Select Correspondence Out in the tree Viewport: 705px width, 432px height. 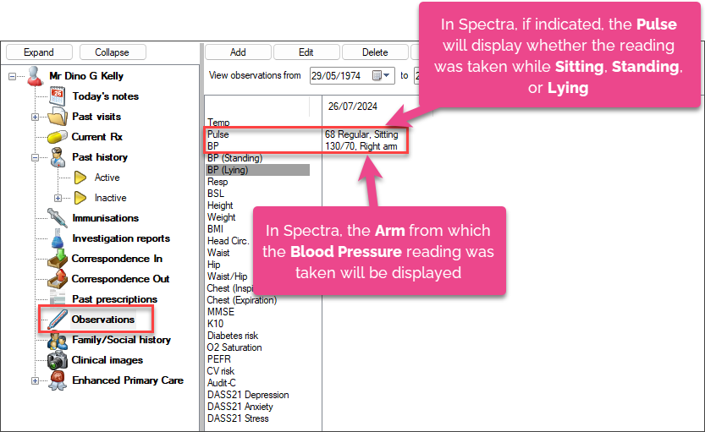[x=120, y=279]
